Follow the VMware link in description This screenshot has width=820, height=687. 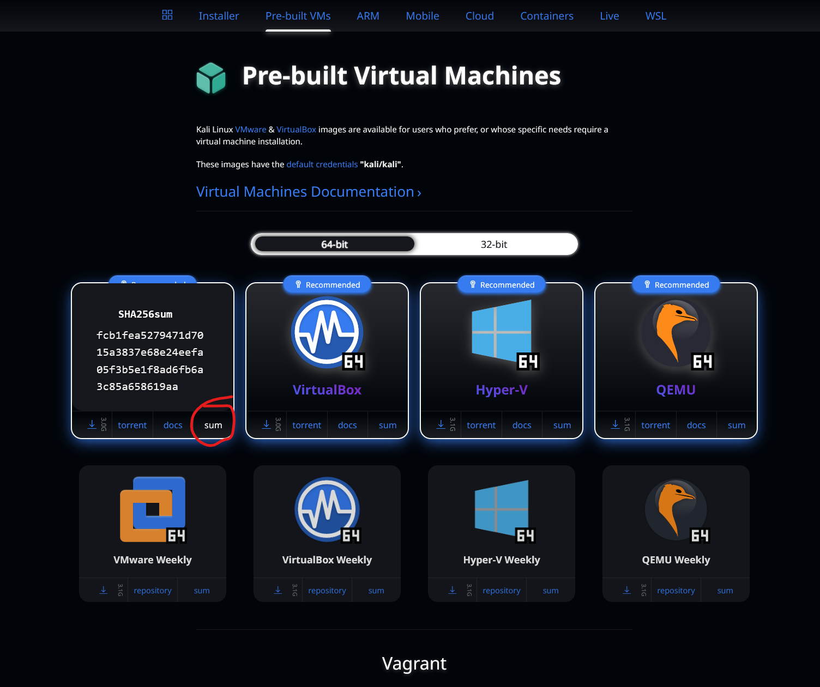click(x=251, y=130)
